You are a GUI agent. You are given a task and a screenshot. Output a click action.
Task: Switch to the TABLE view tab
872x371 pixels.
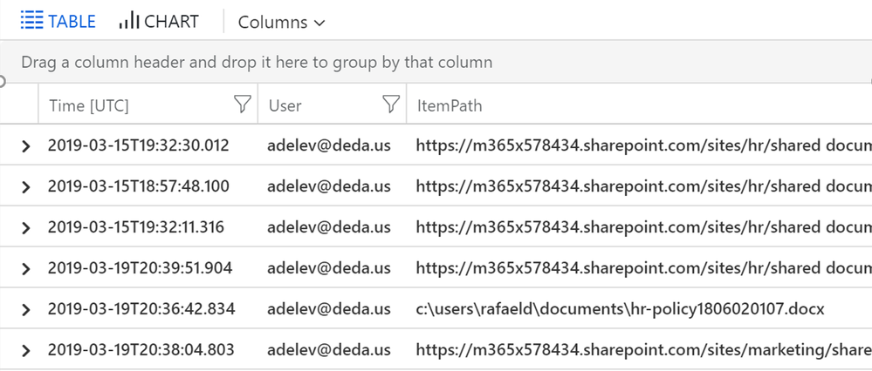(58, 21)
